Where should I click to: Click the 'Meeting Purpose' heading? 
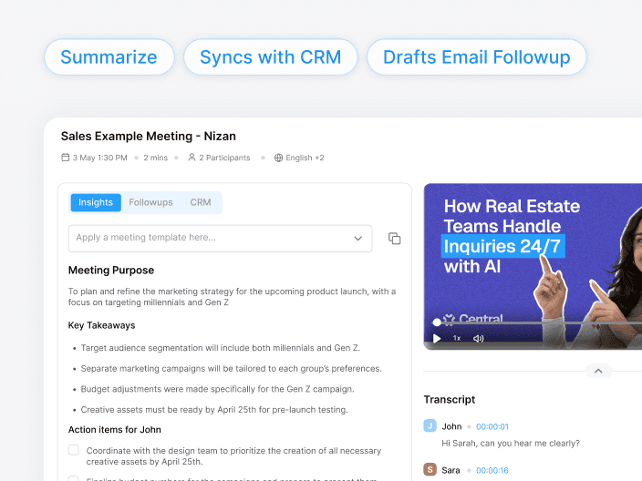(x=111, y=271)
